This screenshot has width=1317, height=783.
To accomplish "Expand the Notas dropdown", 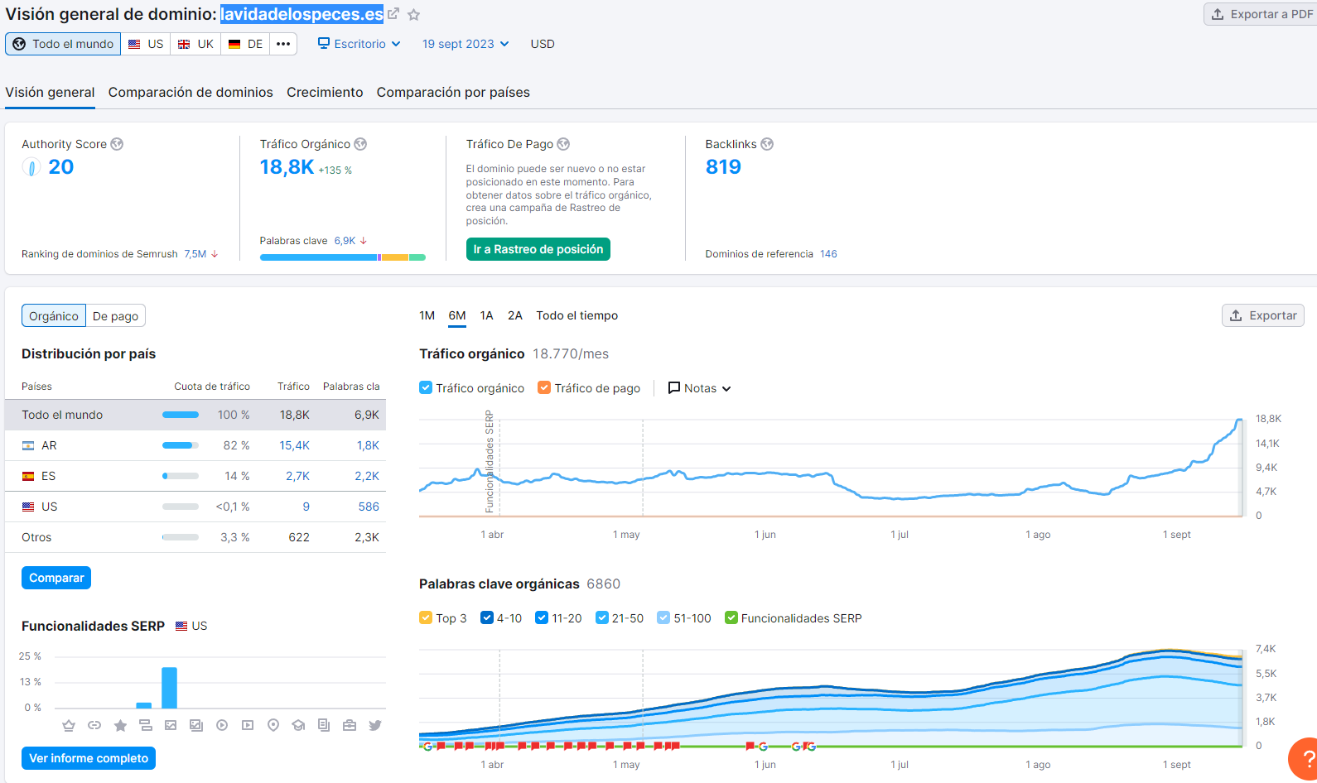I will tap(700, 388).
